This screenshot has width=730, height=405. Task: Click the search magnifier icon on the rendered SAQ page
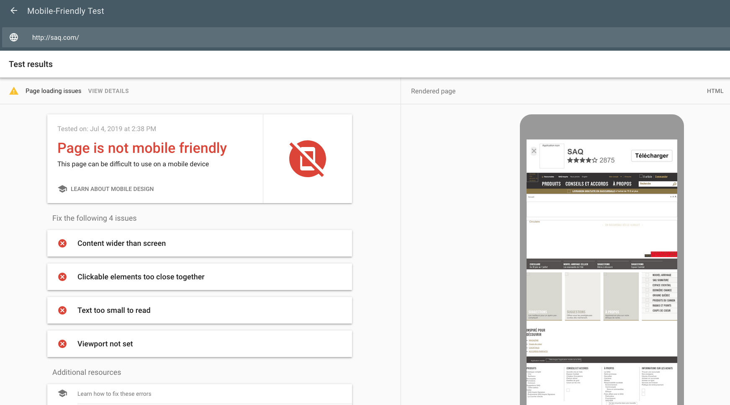point(674,184)
